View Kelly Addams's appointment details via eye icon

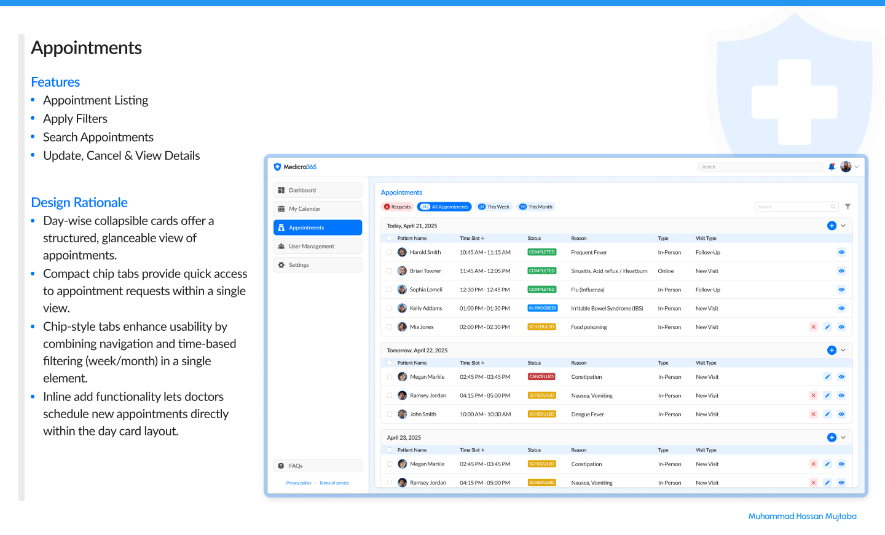(841, 308)
